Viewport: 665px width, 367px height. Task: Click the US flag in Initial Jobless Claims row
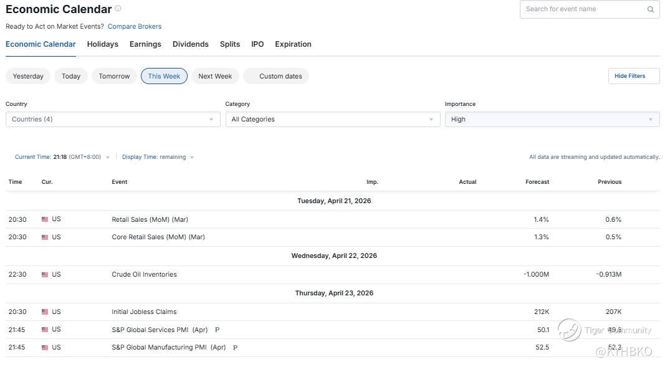point(45,312)
